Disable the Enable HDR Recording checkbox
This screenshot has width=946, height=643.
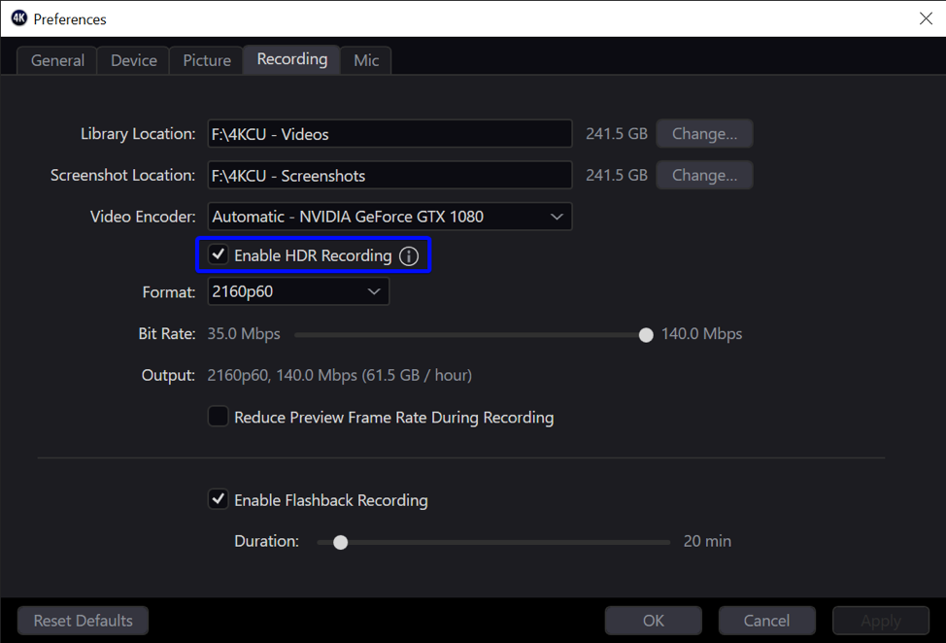tap(218, 254)
